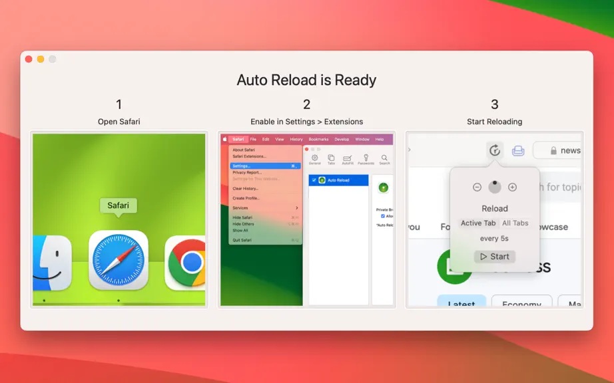This screenshot has width=614, height=383.
Task: Choose Settings... from the Safari menu
Action: click(x=266, y=166)
